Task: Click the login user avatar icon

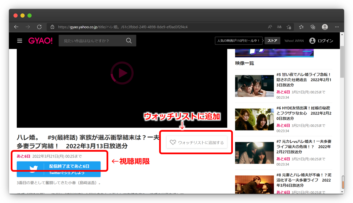Action: pyautogui.click(x=312, y=41)
